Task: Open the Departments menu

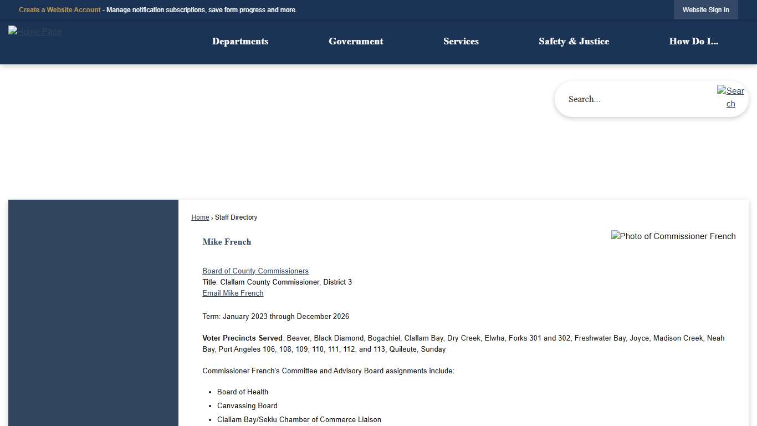Action: coord(239,42)
